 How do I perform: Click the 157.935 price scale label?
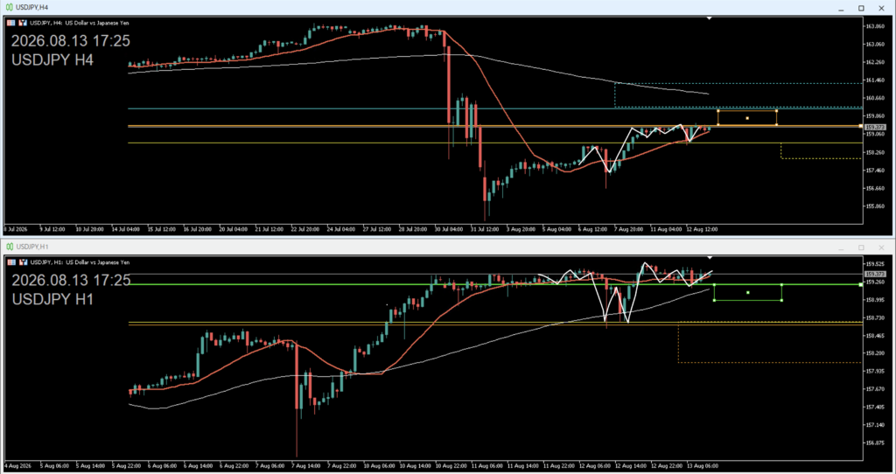(x=875, y=371)
